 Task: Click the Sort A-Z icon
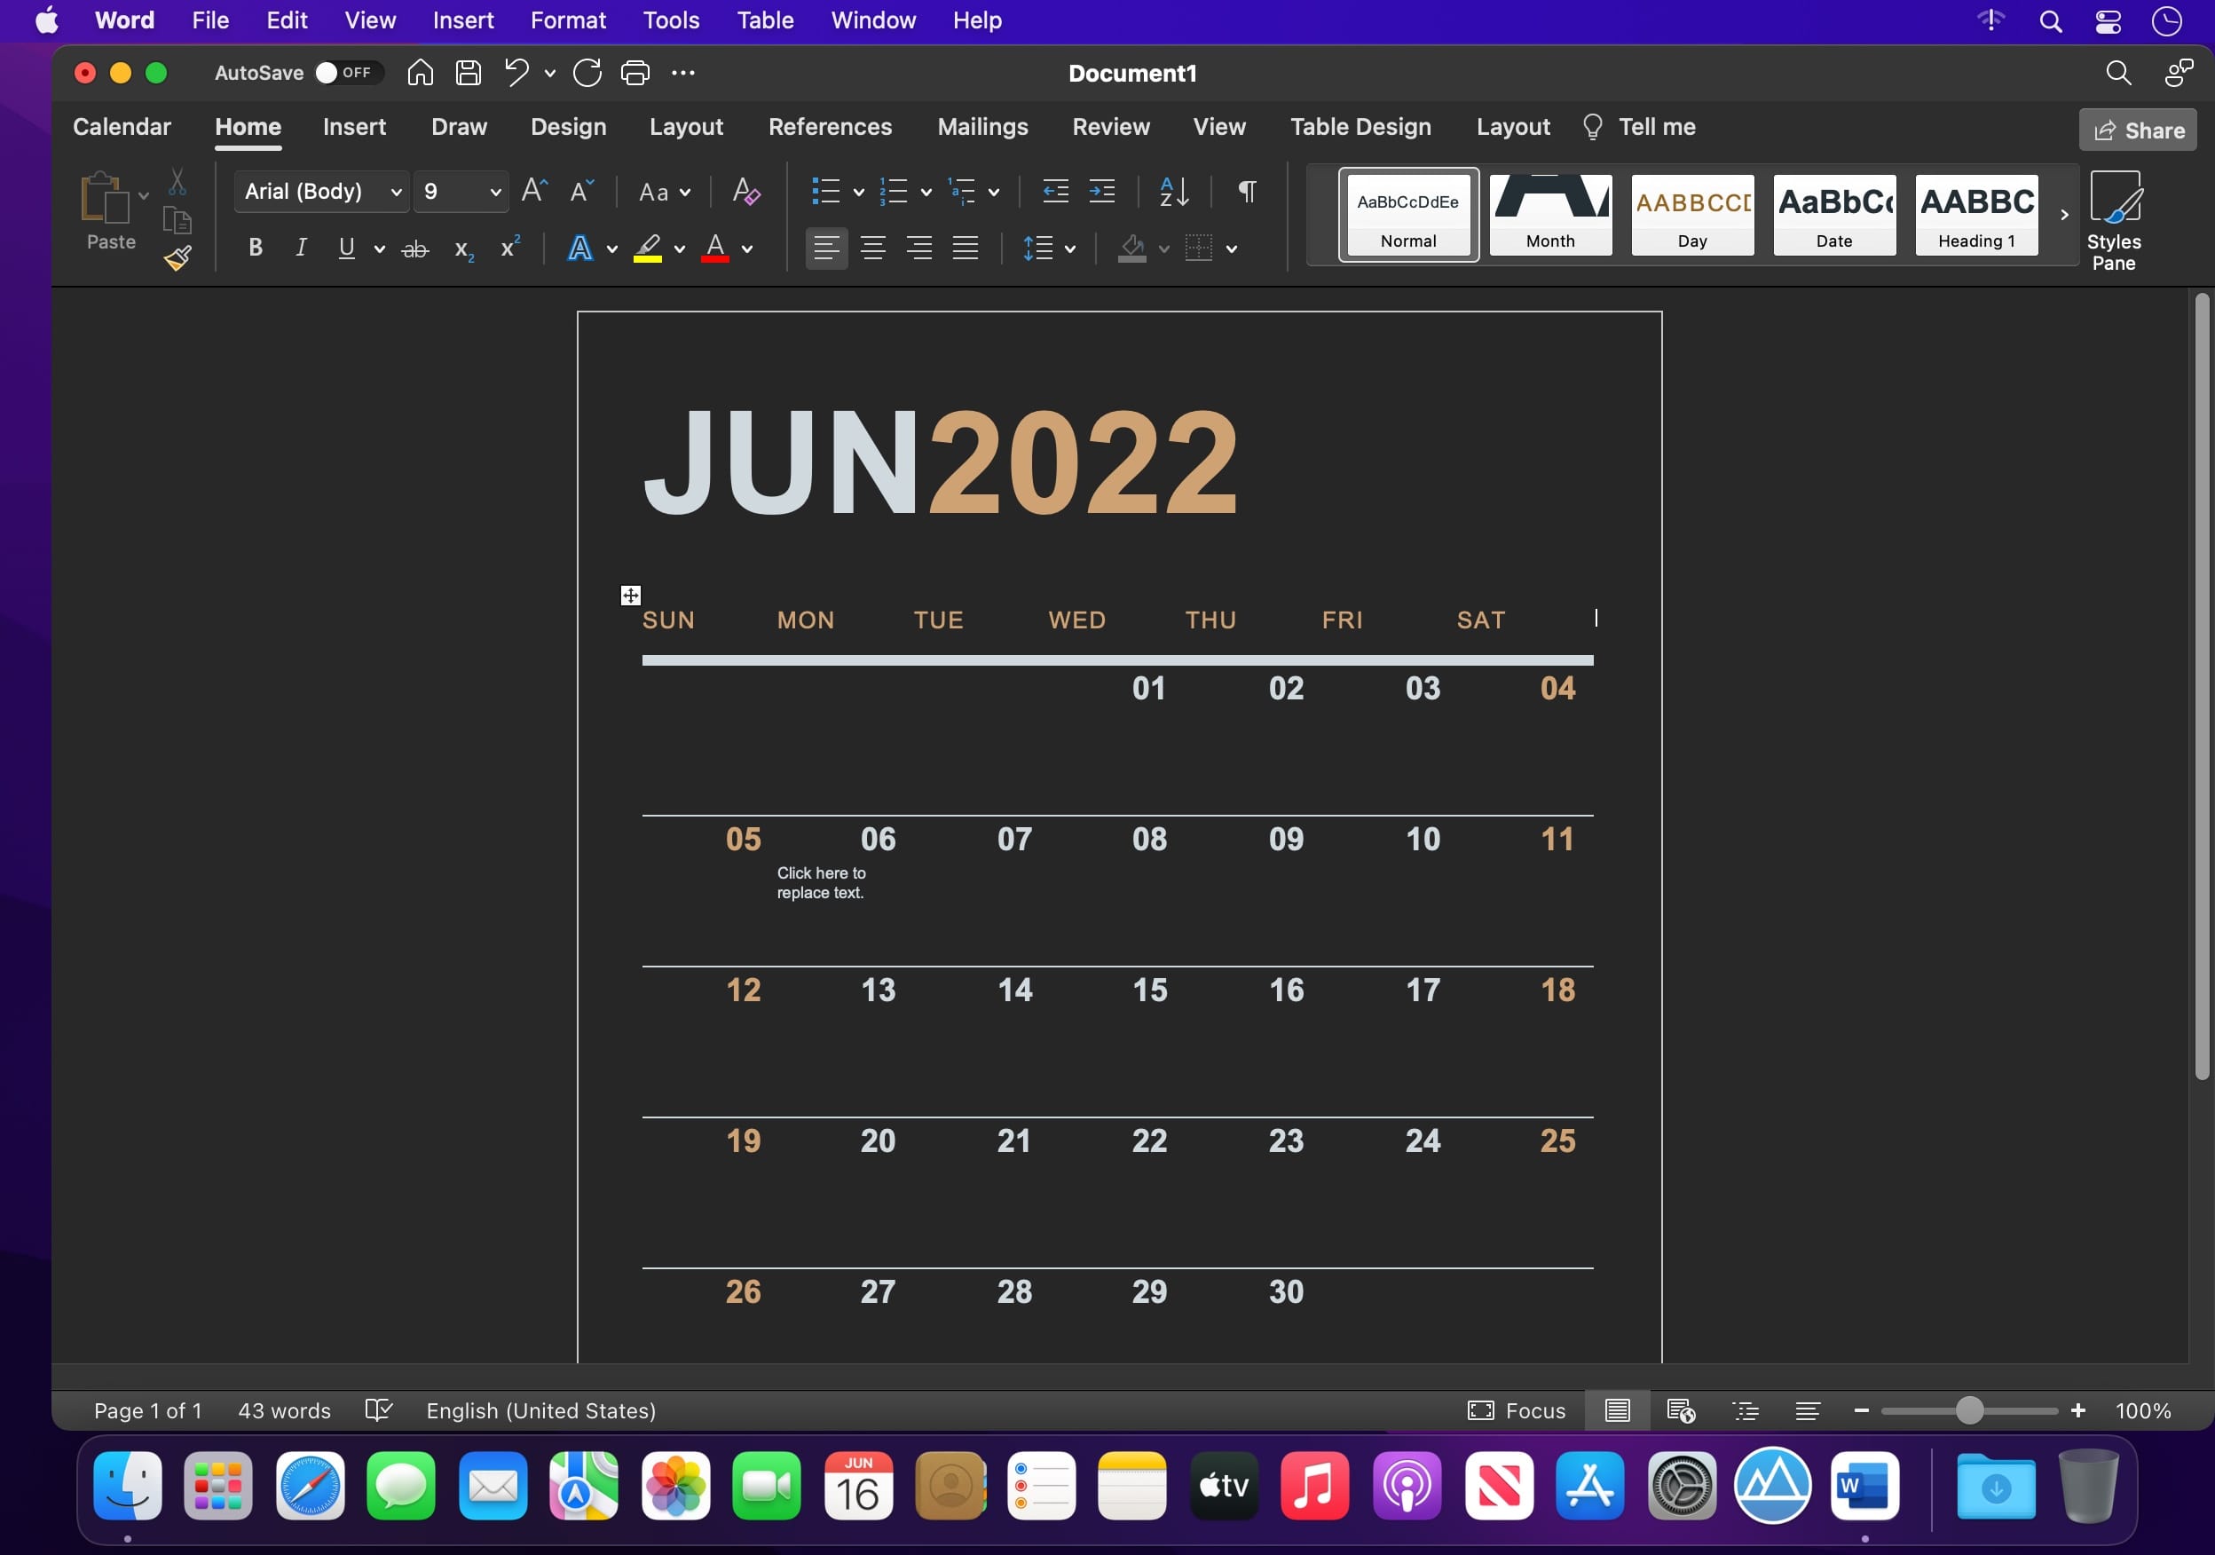click(x=1173, y=191)
